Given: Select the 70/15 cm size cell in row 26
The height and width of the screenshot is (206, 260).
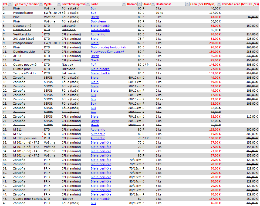Looking at the screenshot, I should (x=135, y=117).
